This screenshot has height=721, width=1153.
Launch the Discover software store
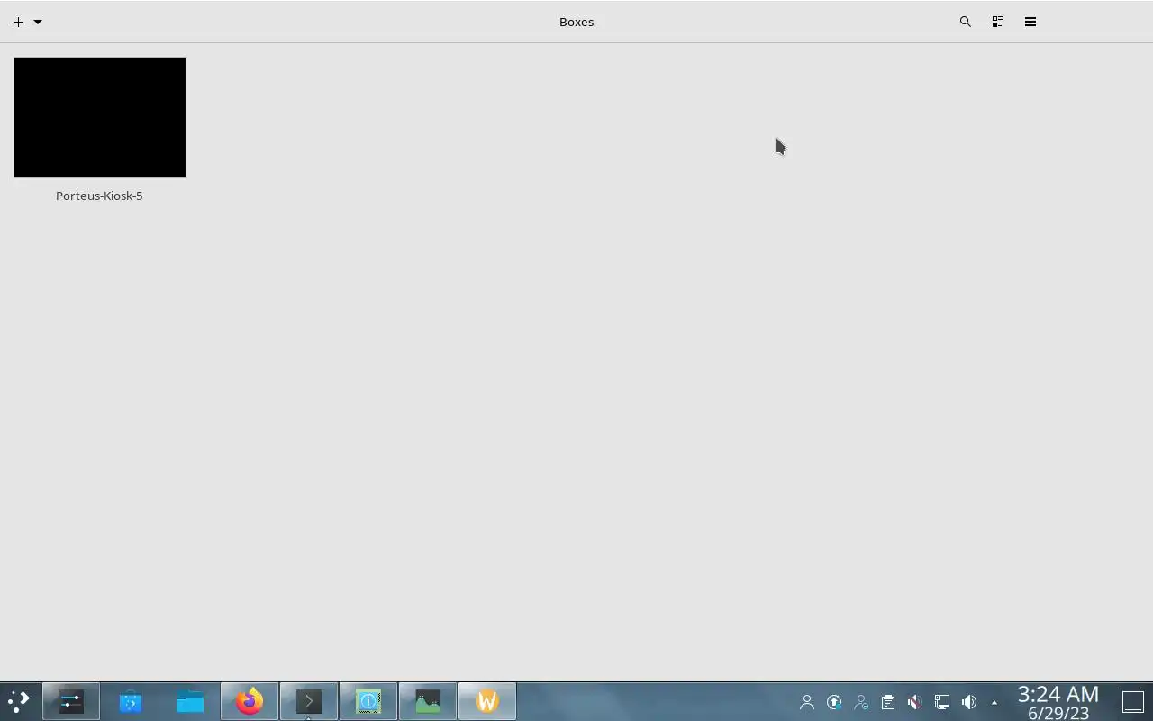click(x=131, y=701)
